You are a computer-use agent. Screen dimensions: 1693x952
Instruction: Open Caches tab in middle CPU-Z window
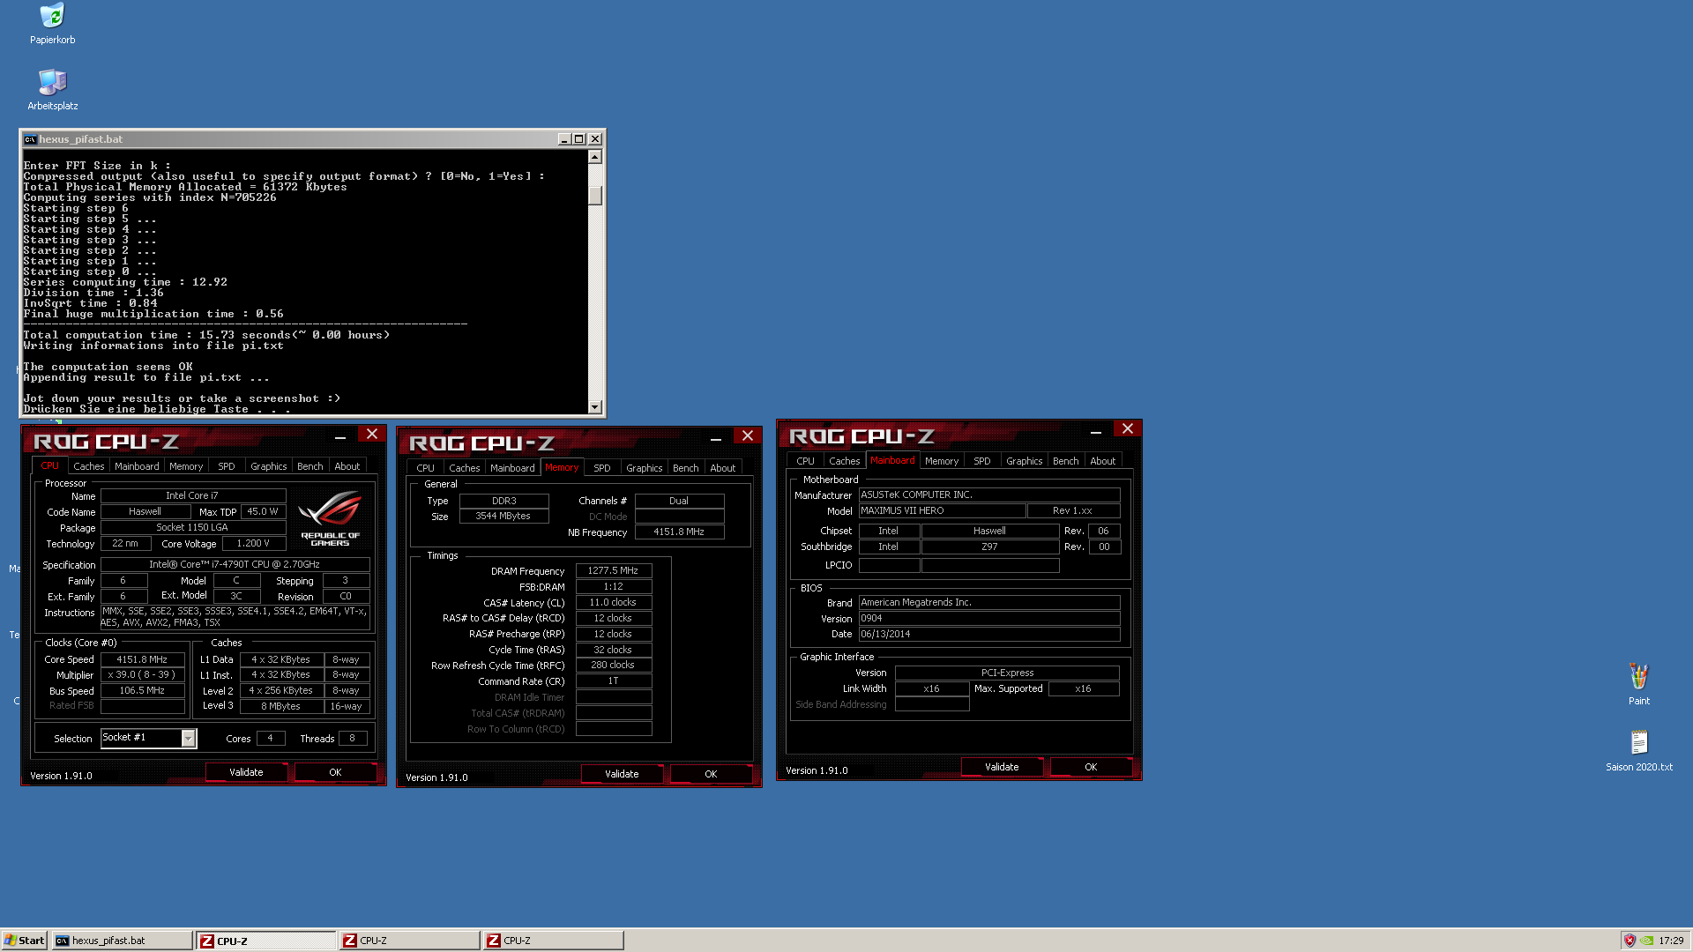tap(464, 468)
